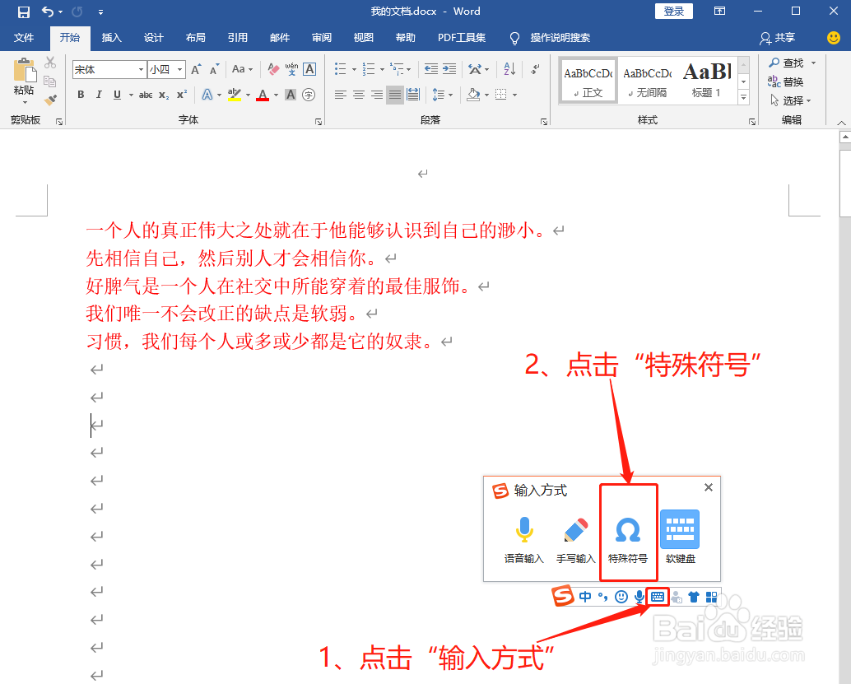Screen dimensions: 851x684
Task: Switch to the 插入 ribbon tab
Action: [x=111, y=38]
